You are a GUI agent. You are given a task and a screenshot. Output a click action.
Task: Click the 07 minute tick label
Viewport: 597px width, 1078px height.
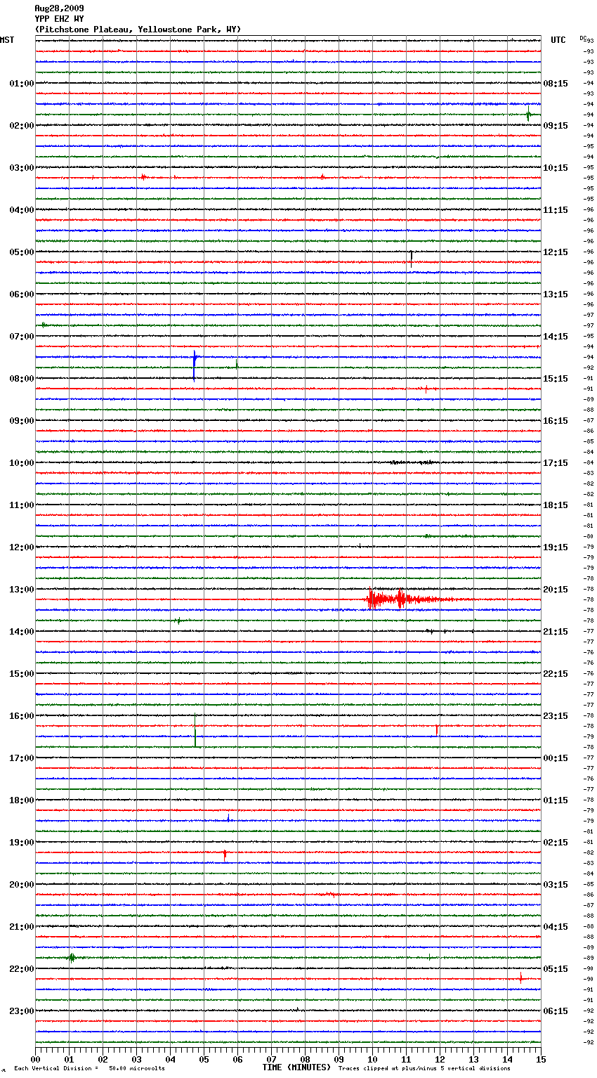[272, 1059]
